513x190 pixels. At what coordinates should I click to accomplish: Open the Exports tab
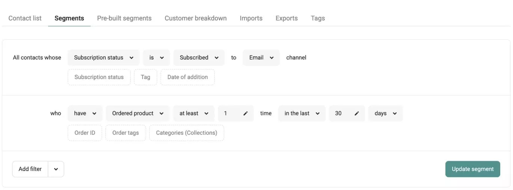pyautogui.click(x=286, y=18)
